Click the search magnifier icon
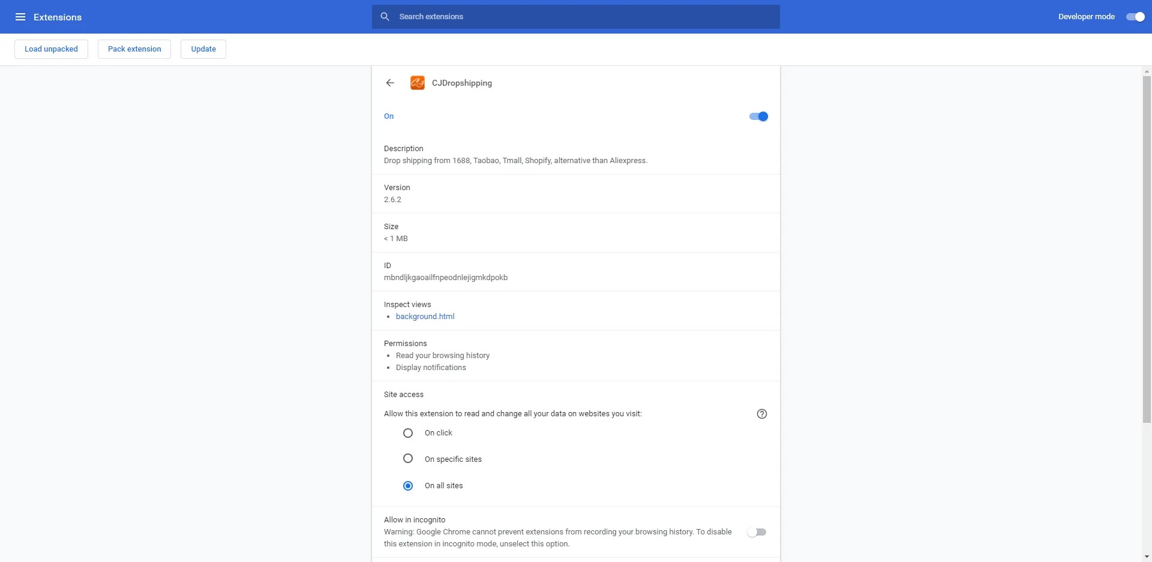The image size is (1152, 562). (x=385, y=17)
